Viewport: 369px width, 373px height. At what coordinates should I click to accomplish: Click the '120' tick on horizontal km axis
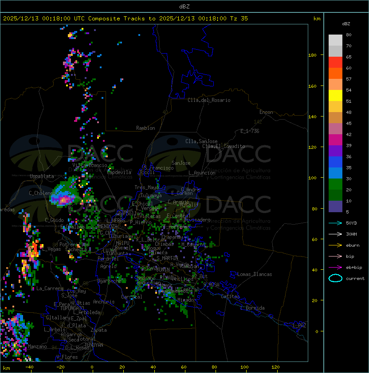pyautogui.click(x=275, y=367)
